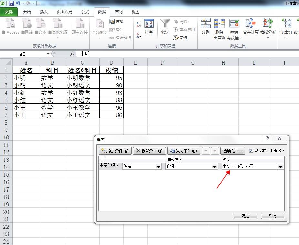Click the 选项 options button
The height and width of the screenshot is (245, 299).
(232, 151)
